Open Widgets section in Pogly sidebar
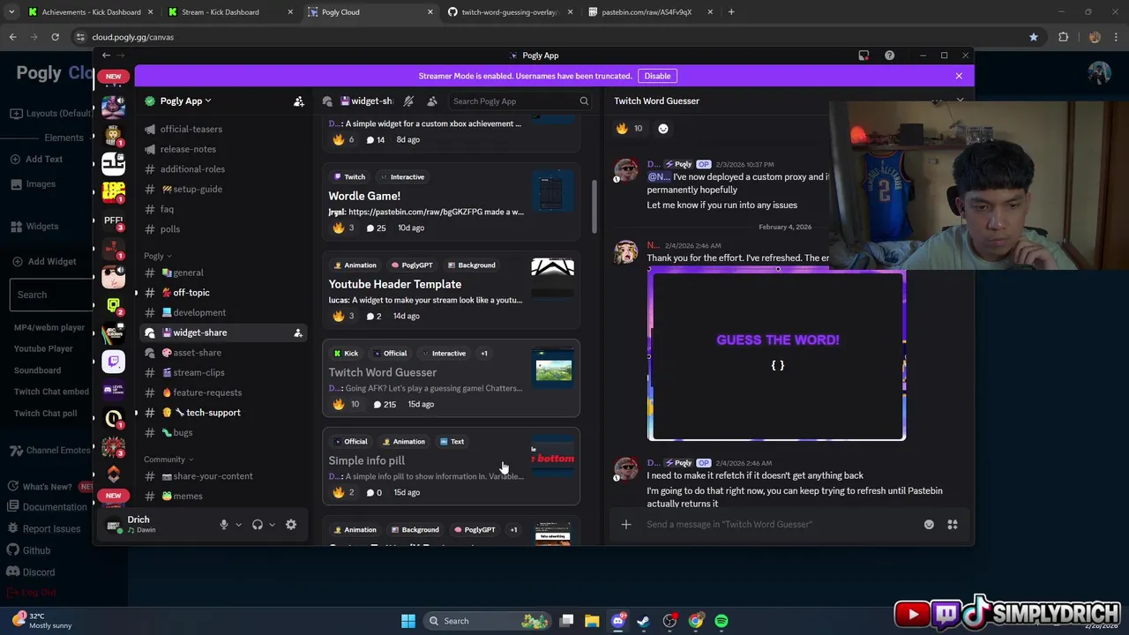The image size is (1129, 635). 35,227
